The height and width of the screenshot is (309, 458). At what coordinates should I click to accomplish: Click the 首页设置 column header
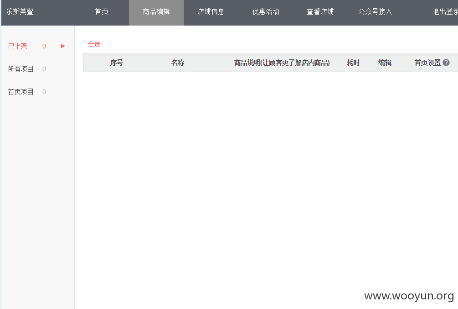pyautogui.click(x=427, y=63)
